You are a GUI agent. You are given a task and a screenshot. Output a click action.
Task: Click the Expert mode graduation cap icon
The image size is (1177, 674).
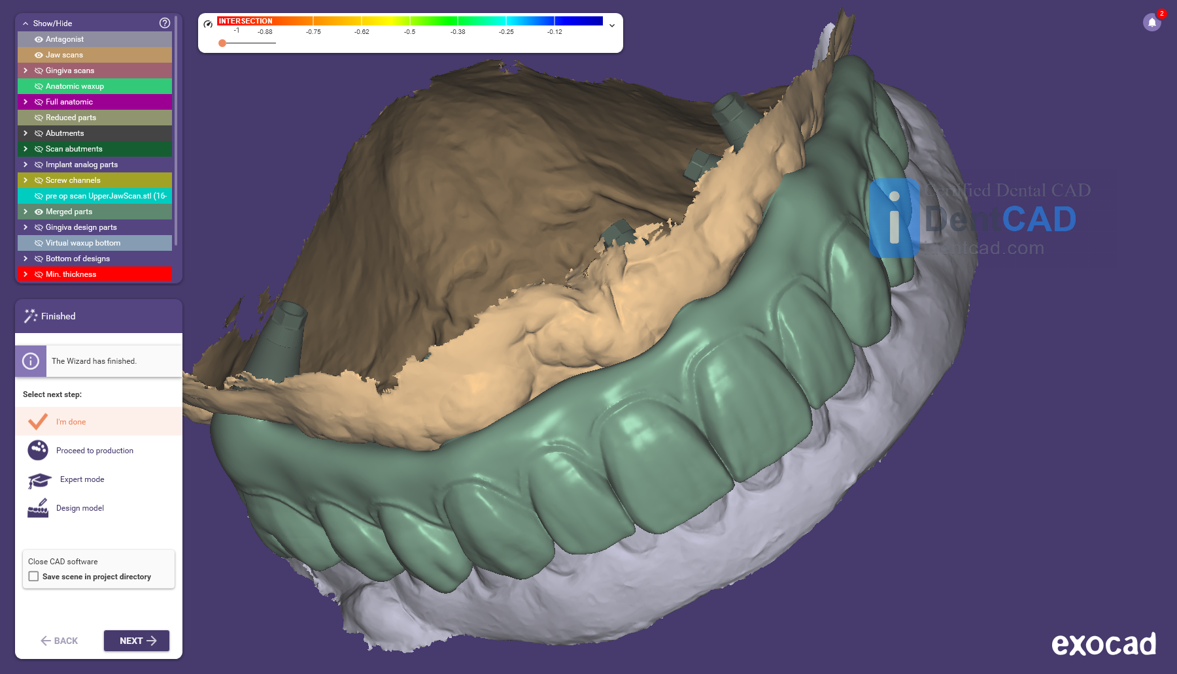39,480
